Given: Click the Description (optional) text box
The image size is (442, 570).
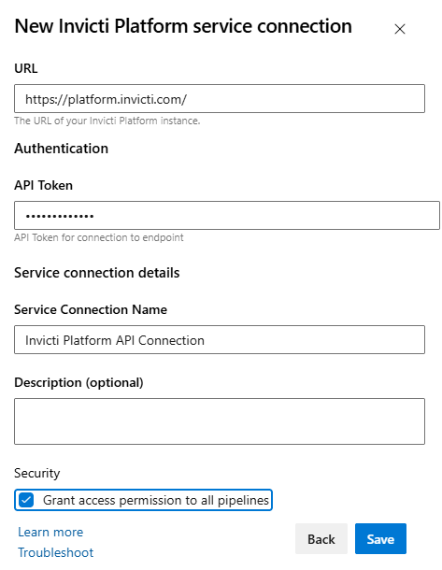Looking at the screenshot, I should (x=220, y=421).
